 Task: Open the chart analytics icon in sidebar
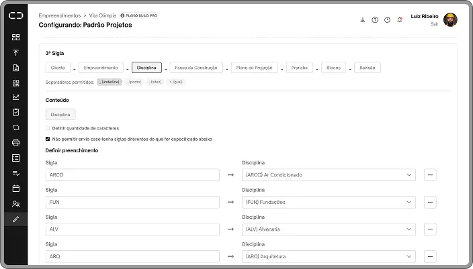click(16, 97)
